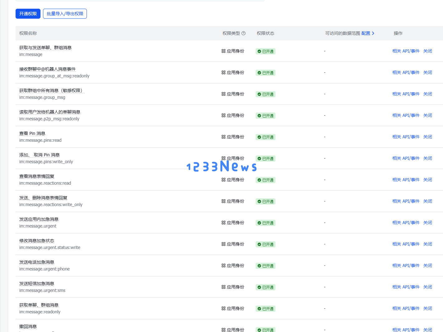443x332 pixels.
Task: Open 相关 API/事件 for im:message.urgent:phone
Action: [406, 265]
